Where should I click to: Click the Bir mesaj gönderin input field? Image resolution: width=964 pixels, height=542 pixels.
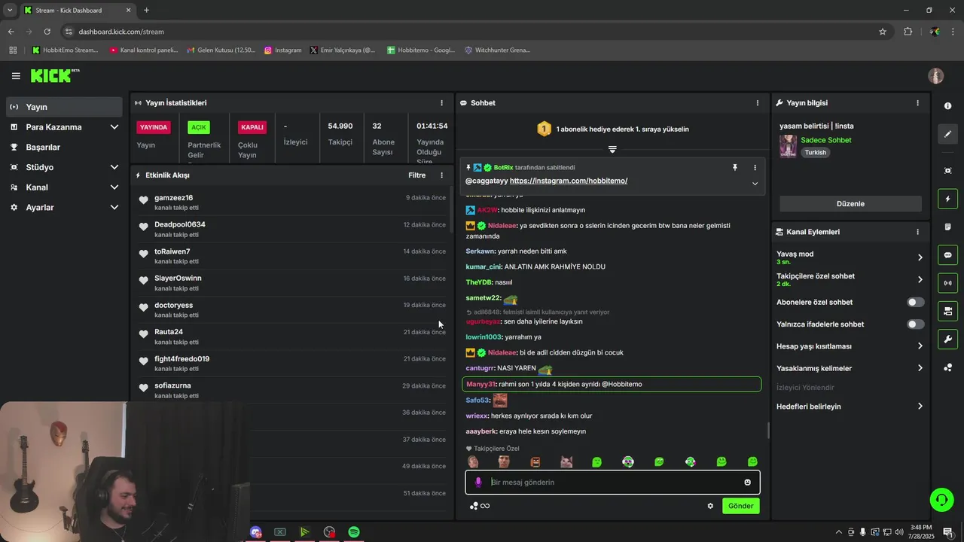612,483
